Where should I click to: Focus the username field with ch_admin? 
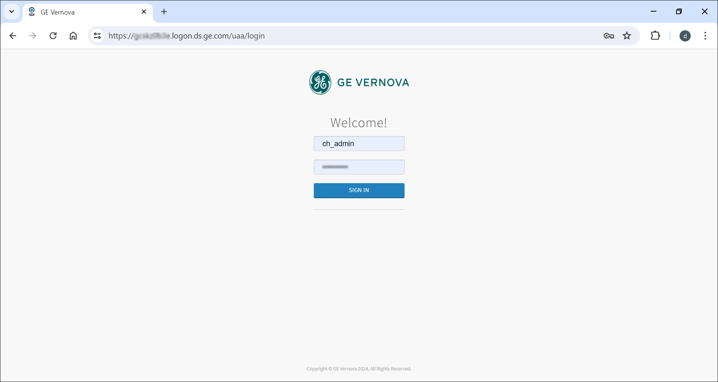click(359, 144)
